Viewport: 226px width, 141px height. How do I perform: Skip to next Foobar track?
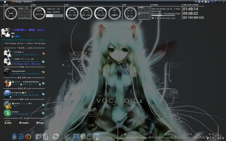click(163, 18)
